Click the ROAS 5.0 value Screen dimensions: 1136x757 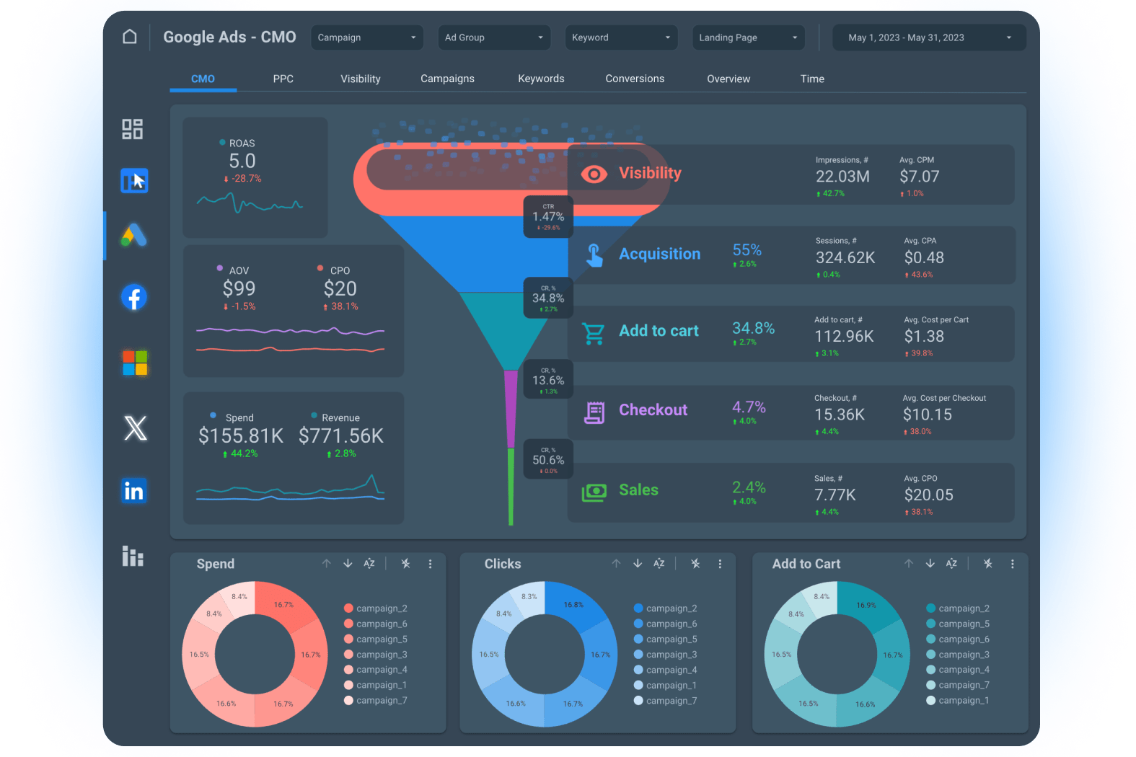pyautogui.click(x=242, y=161)
